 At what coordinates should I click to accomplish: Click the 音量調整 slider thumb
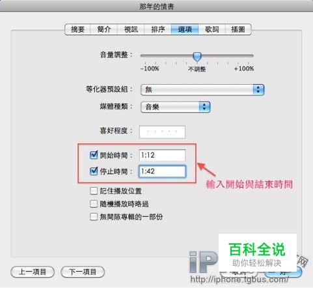(197, 57)
